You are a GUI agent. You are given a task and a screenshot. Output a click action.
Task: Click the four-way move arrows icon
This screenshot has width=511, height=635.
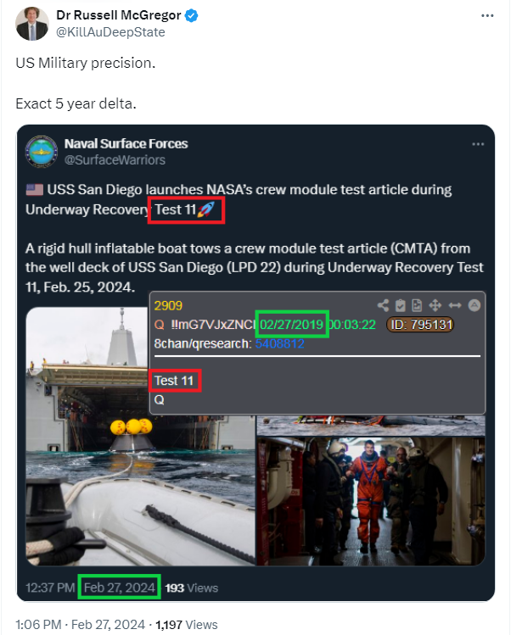pos(435,305)
